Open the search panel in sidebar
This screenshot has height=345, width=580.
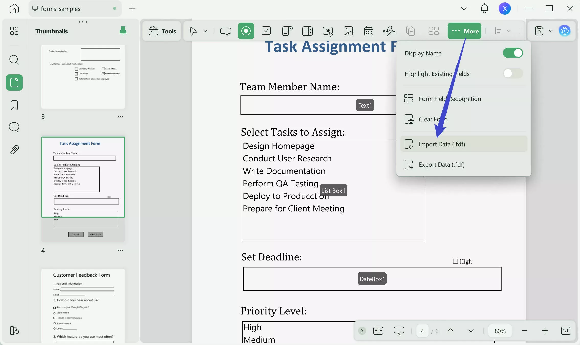[x=14, y=60]
